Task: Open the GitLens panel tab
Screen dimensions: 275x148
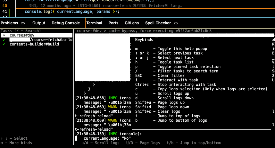Action: click(132, 23)
